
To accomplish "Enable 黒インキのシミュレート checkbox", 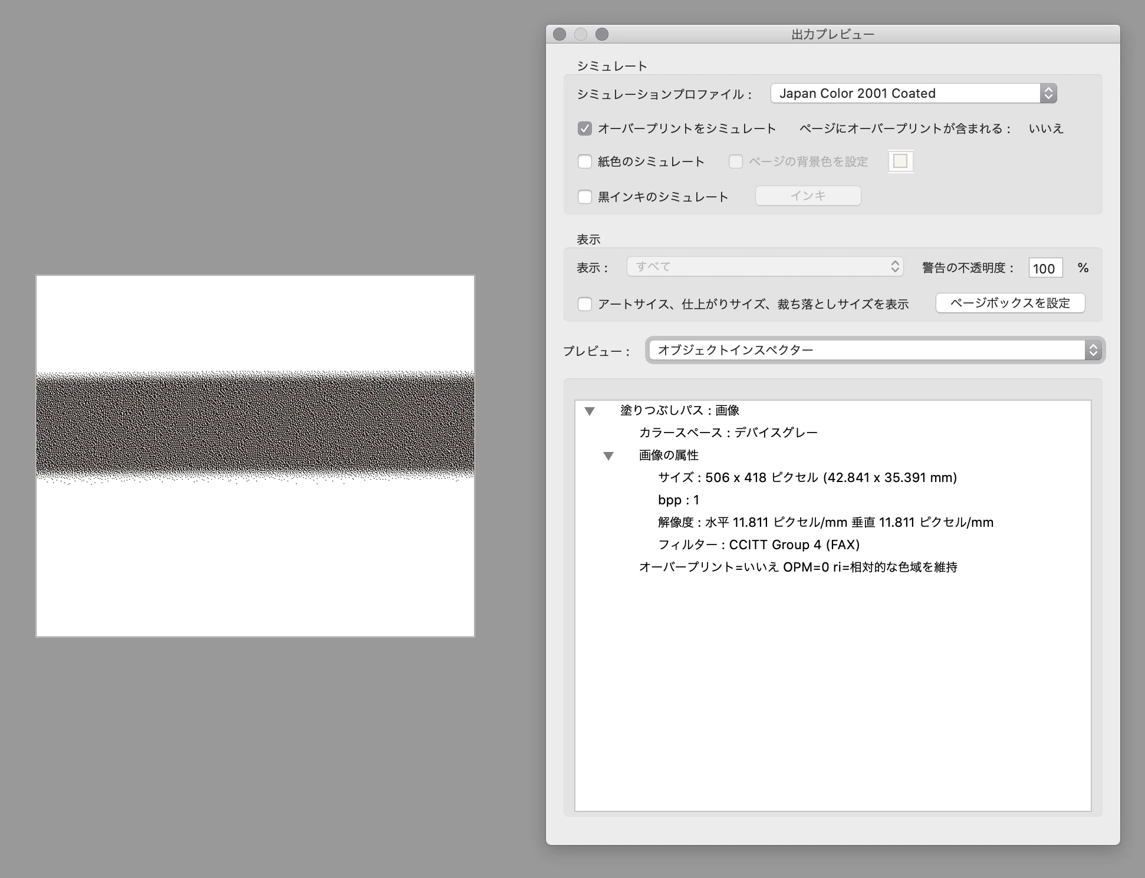I will click(584, 197).
